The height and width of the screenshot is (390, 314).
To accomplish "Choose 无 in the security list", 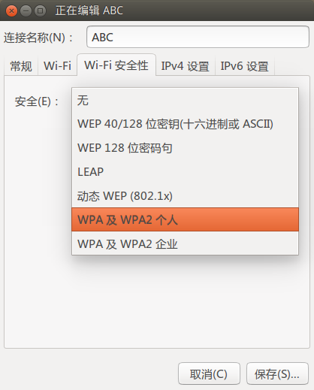I will (185, 101).
